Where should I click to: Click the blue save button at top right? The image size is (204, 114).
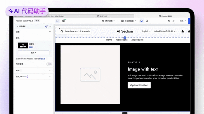[189, 21]
